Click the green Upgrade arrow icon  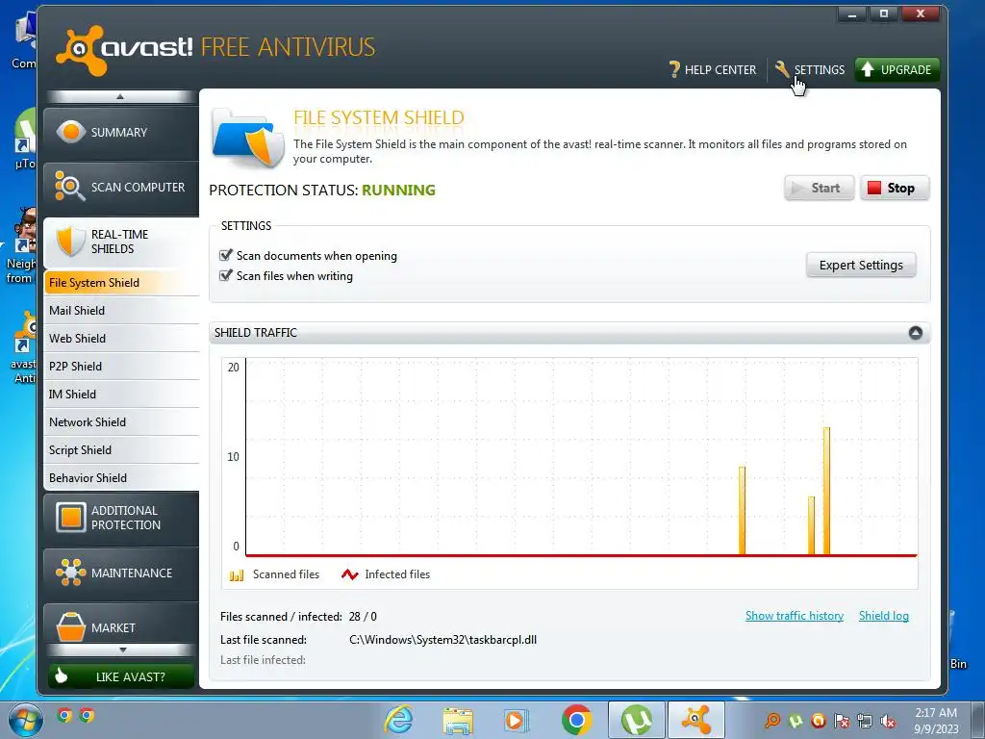pos(868,69)
